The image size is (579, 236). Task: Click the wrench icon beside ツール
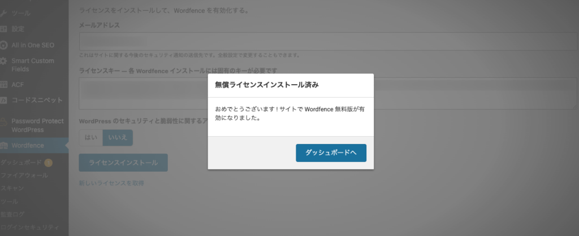click(3, 14)
